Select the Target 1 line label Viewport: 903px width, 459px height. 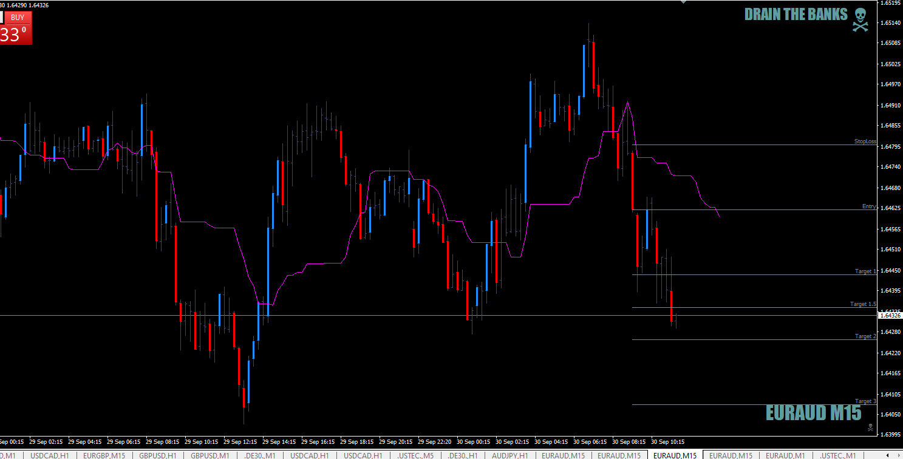point(866,271)
